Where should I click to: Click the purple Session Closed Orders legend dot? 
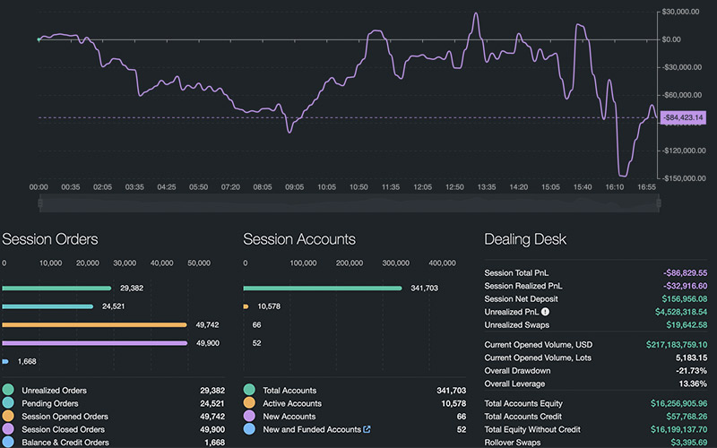[9, 430]
